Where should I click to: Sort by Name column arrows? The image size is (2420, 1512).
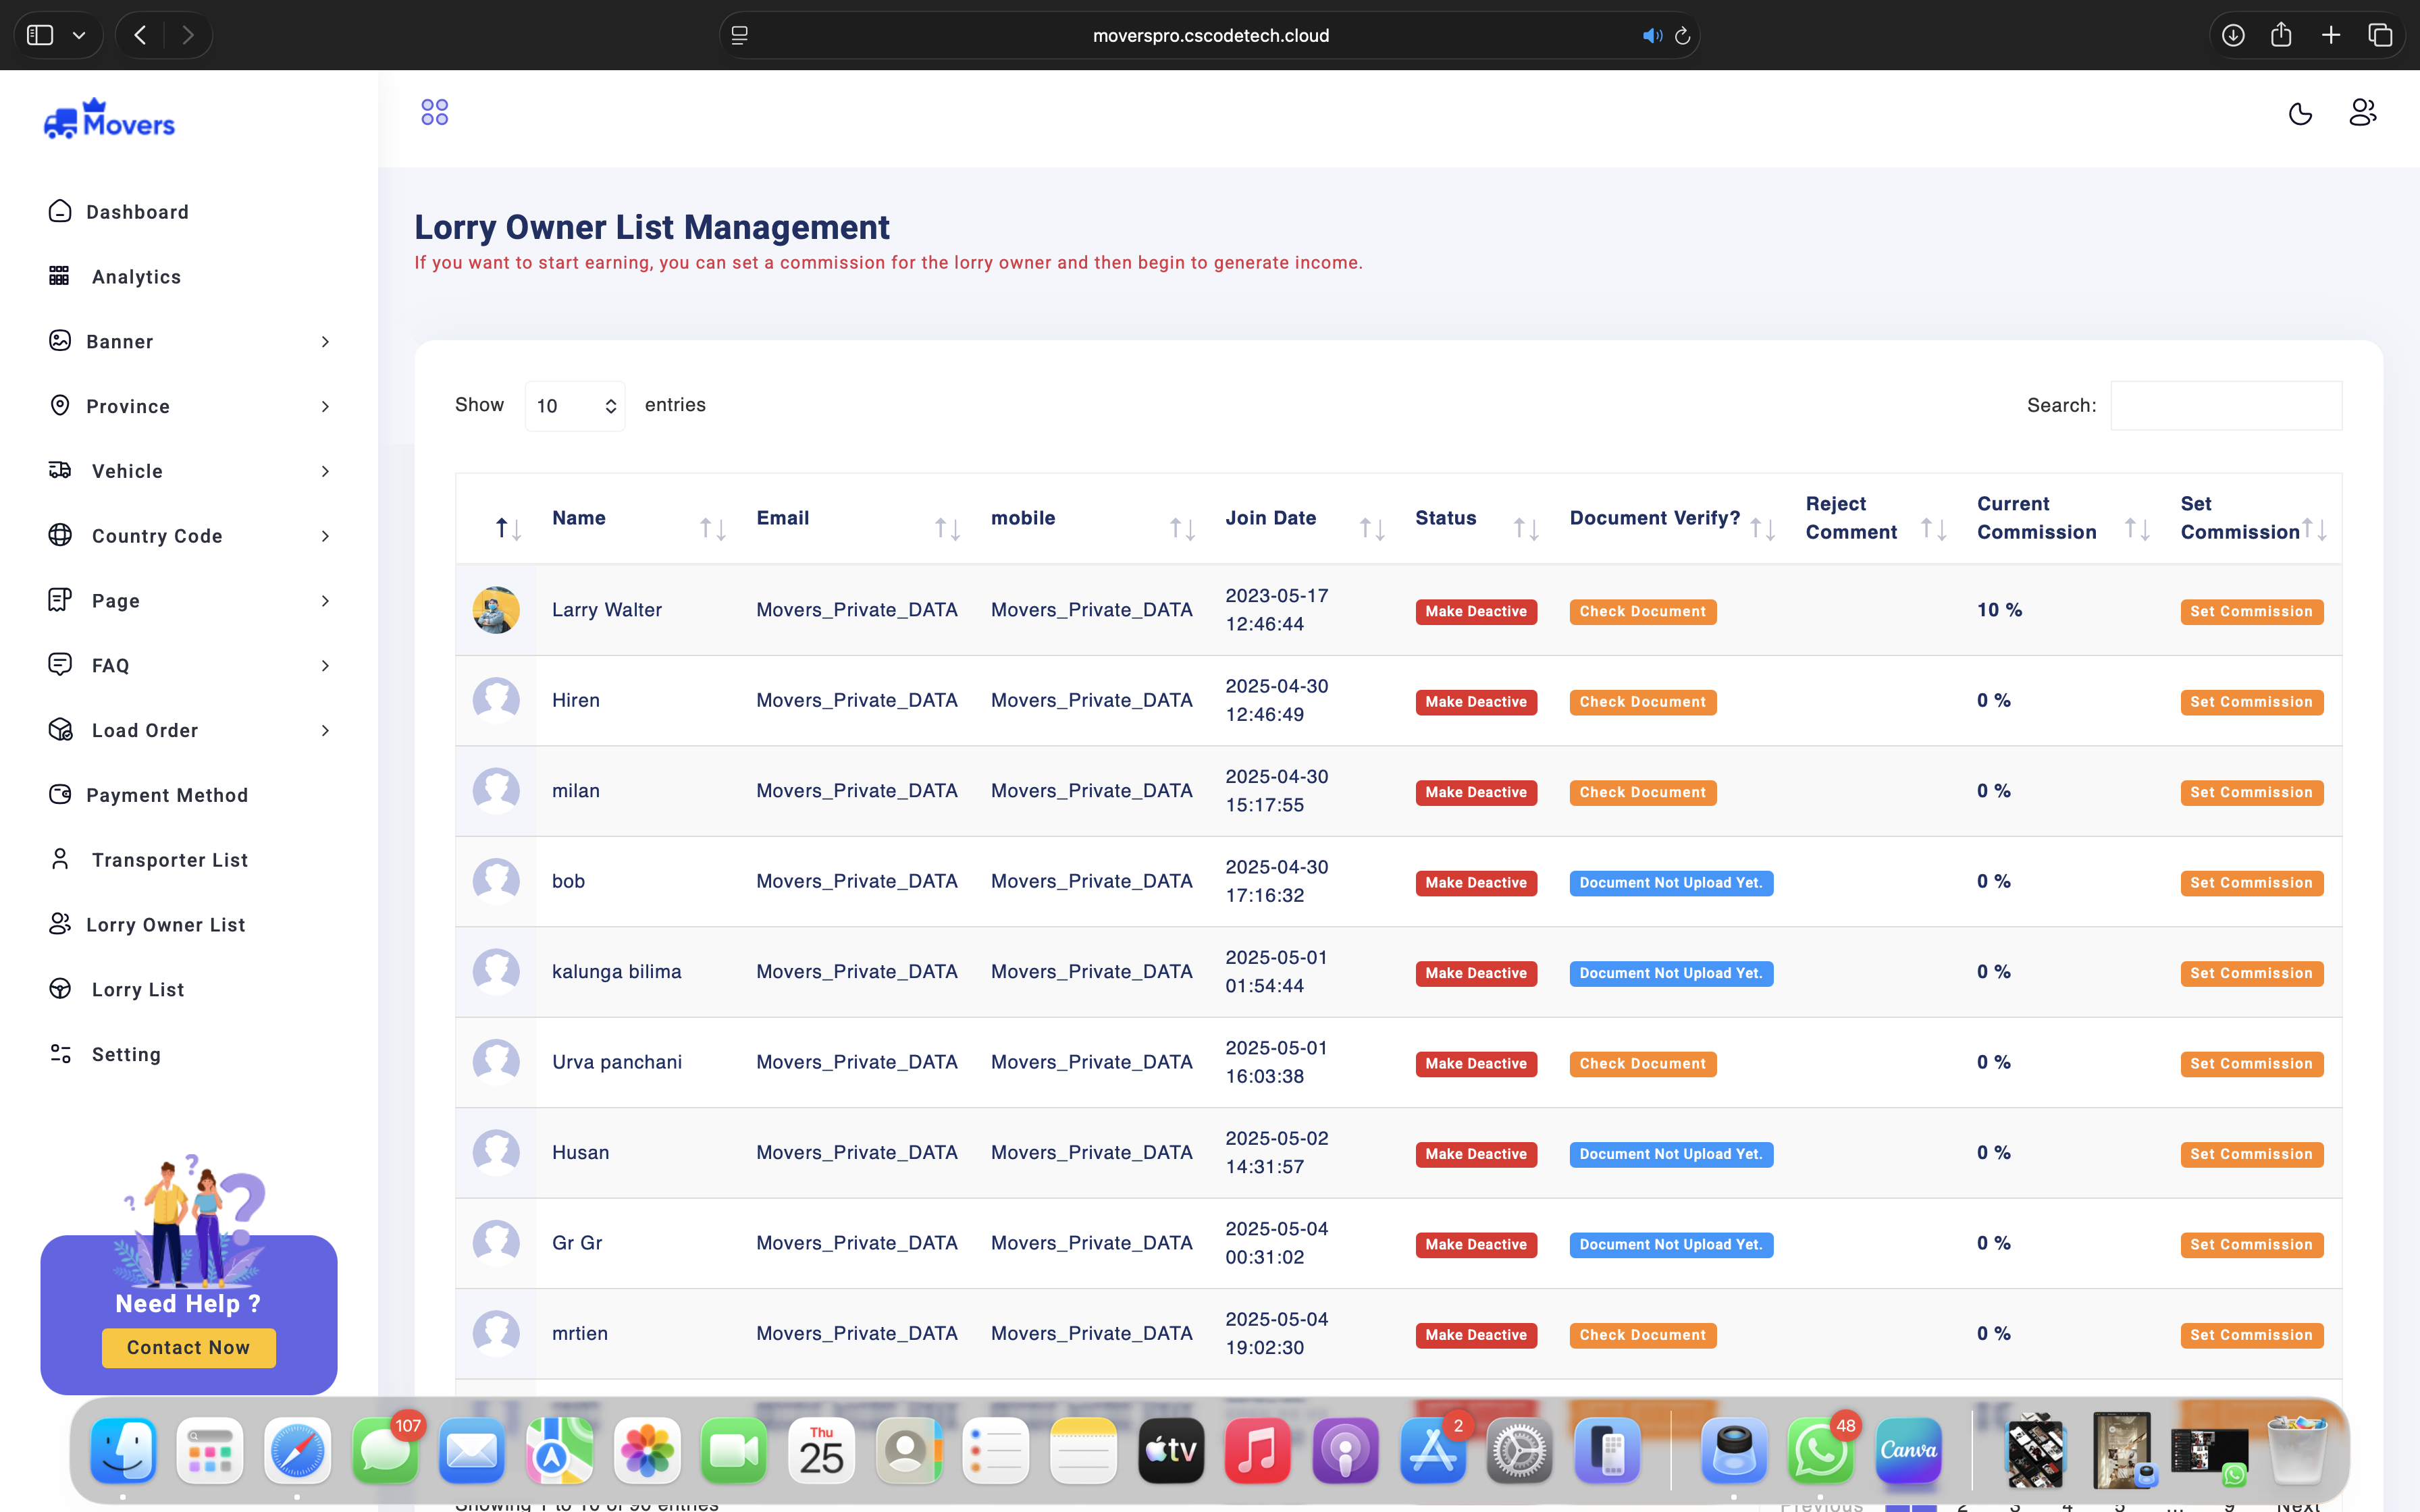coord(712,528)
